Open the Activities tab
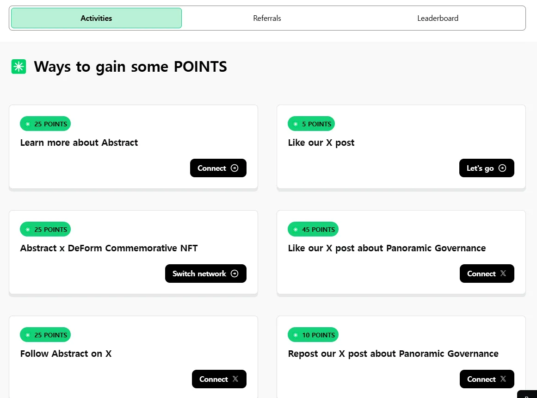The height and width of the screenshot is (398, 537). [96, 18]
